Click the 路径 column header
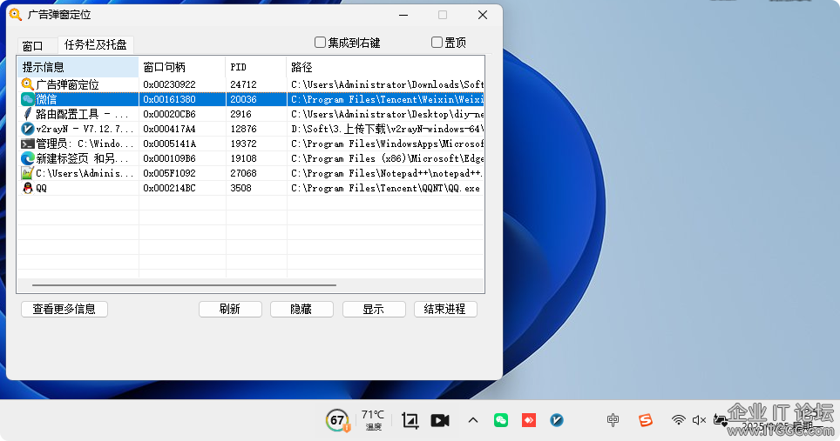The image size is (840, 441). coord(385,67)
